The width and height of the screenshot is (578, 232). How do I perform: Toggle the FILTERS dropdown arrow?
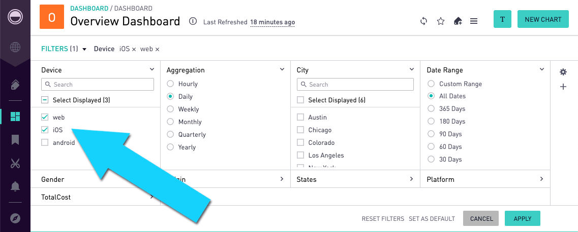[x=84, y=49]
